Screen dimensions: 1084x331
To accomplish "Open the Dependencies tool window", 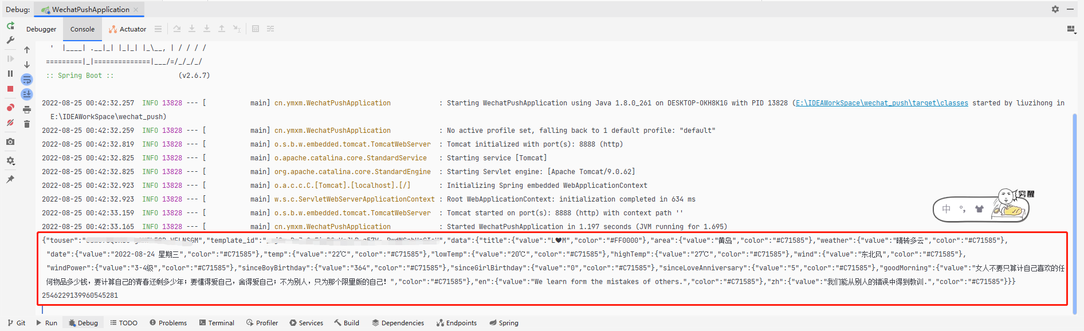I will pos(398,323).
